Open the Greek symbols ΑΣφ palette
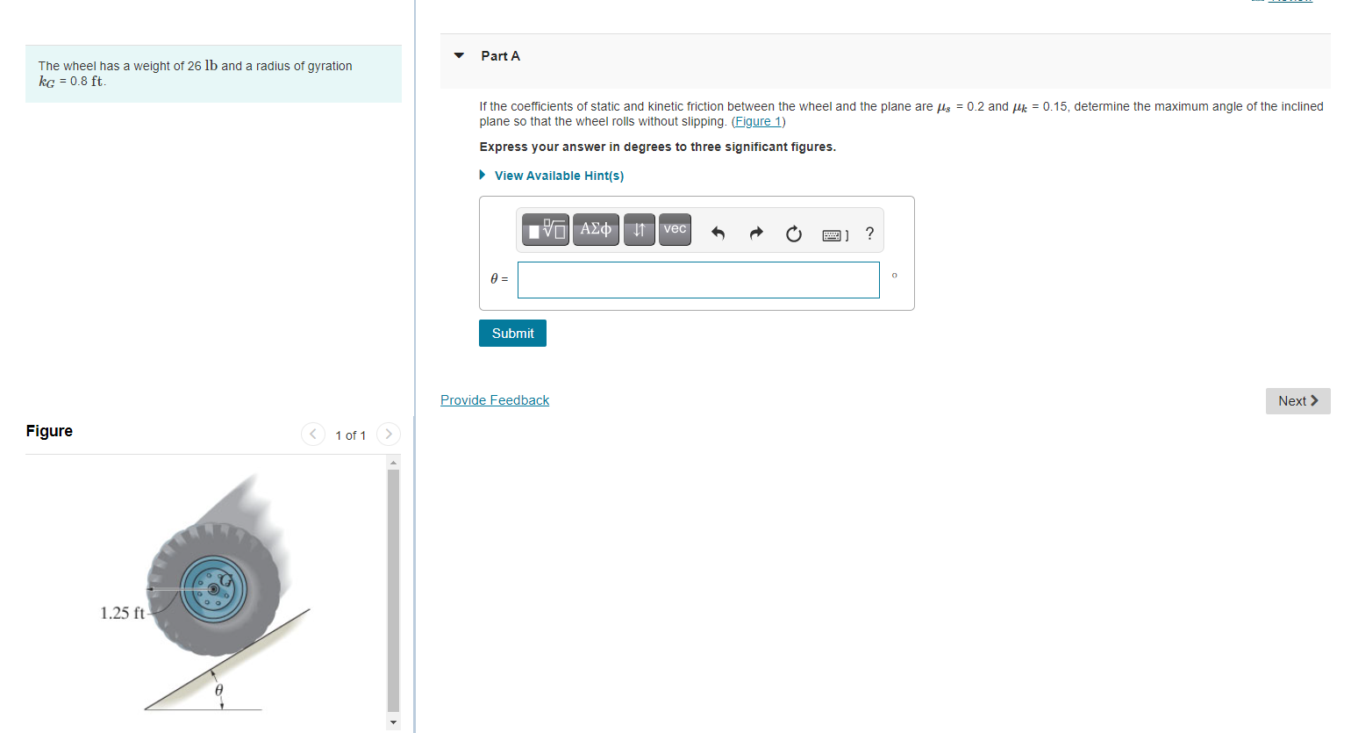1351x733 pixels. (x=597, y=230)
